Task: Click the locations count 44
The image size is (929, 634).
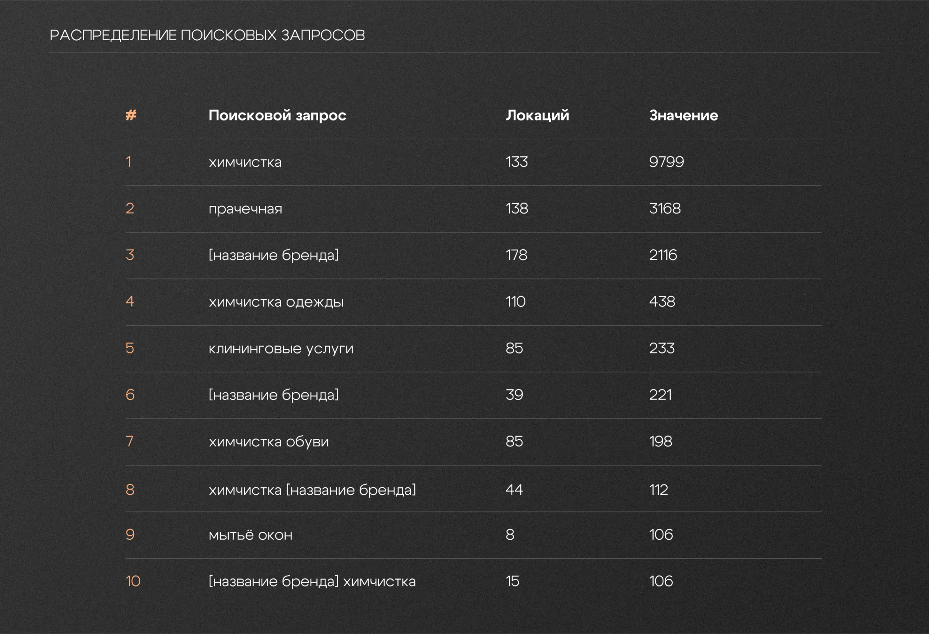Action: 514,490
